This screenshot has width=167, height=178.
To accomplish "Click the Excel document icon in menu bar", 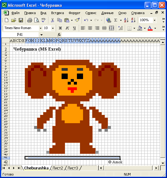I will click(6, 13).
